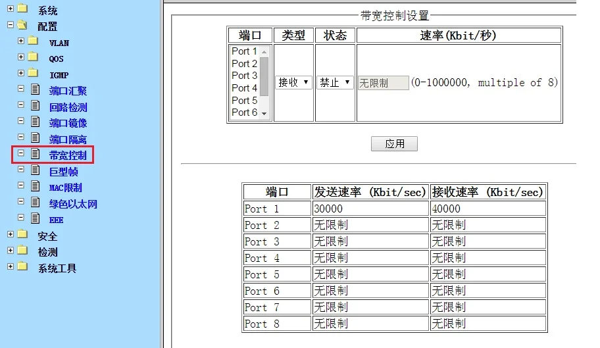Screen dimensions: 600x348
Task: Open the 巨型帧 page
Action: click(x=64, y=172)
